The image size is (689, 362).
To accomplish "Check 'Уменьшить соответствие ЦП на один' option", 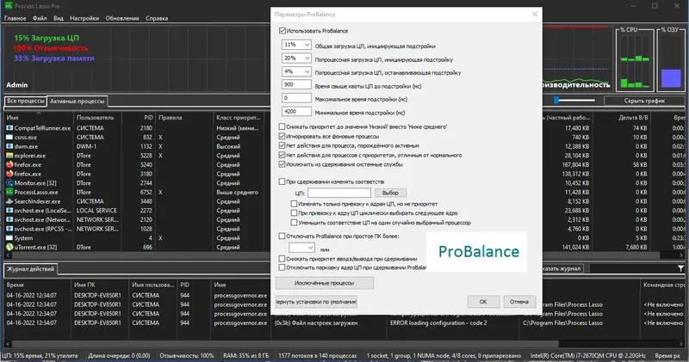I will [x=294, y=223].
